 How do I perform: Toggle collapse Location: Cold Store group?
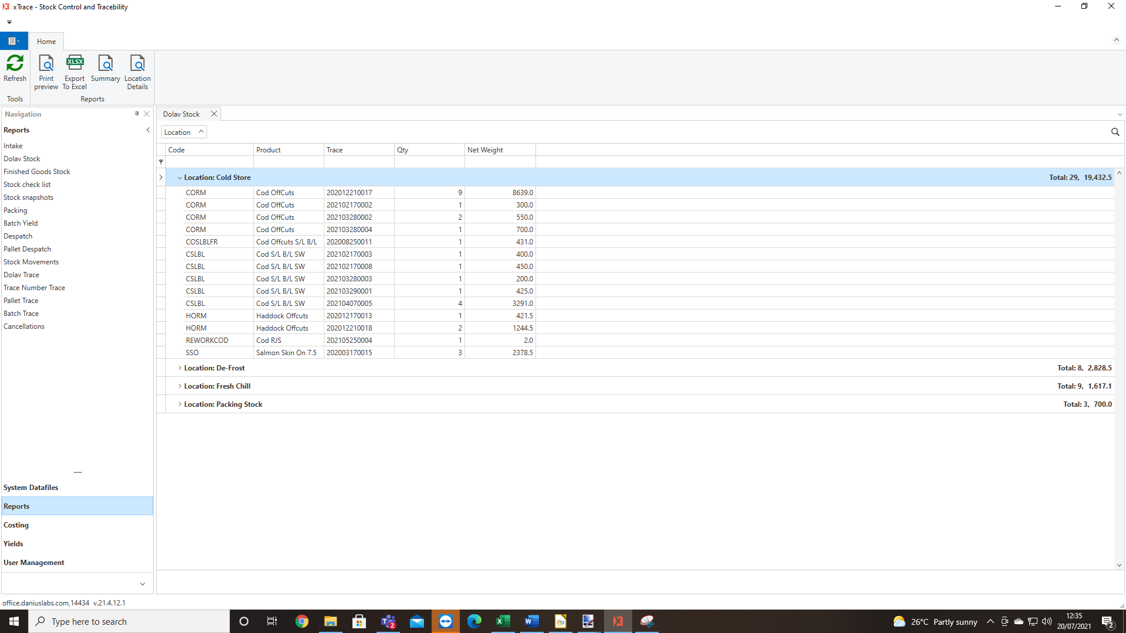[179, 177]
